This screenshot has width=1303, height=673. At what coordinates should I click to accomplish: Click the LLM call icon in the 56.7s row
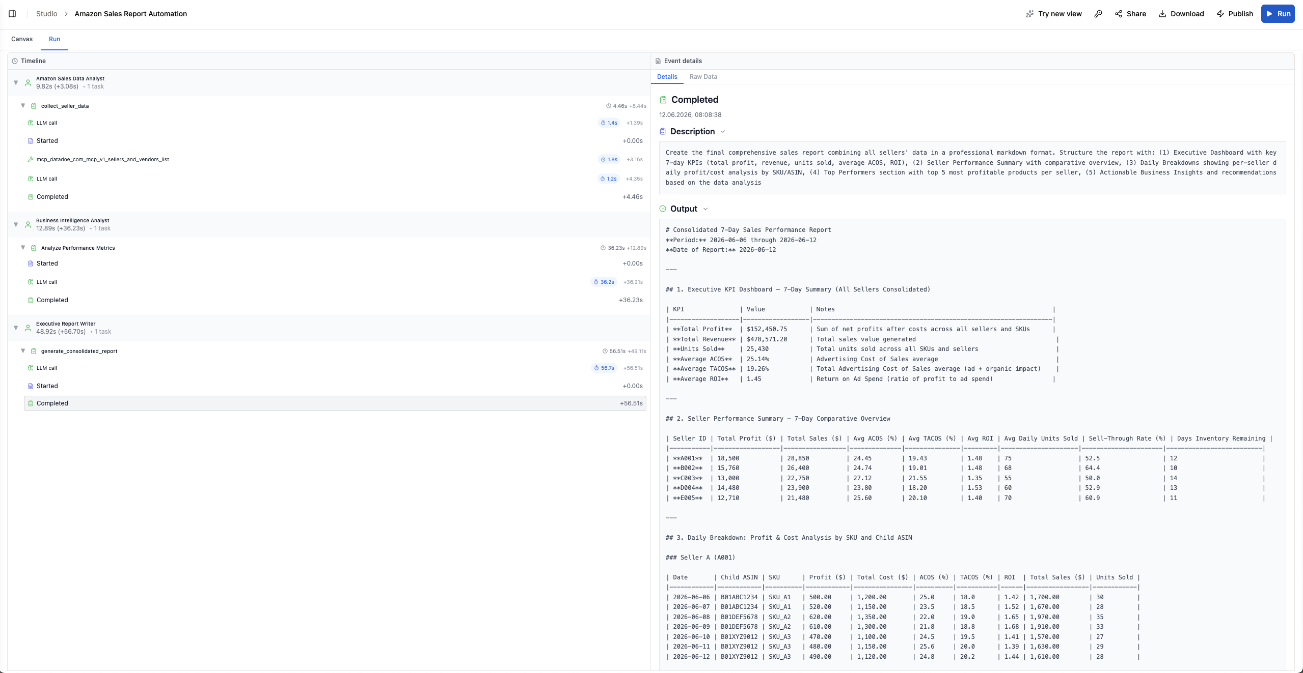coord(31,368)
